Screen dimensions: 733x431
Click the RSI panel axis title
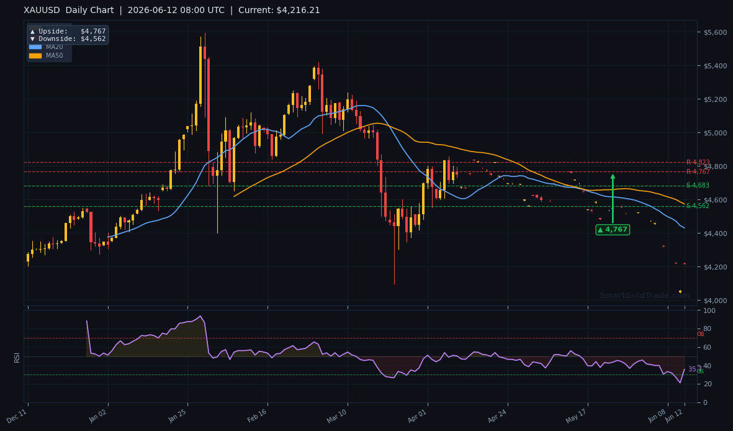(x=17, y=358)
